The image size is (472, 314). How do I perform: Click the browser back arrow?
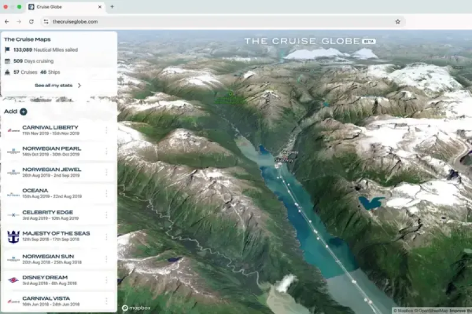6,22
